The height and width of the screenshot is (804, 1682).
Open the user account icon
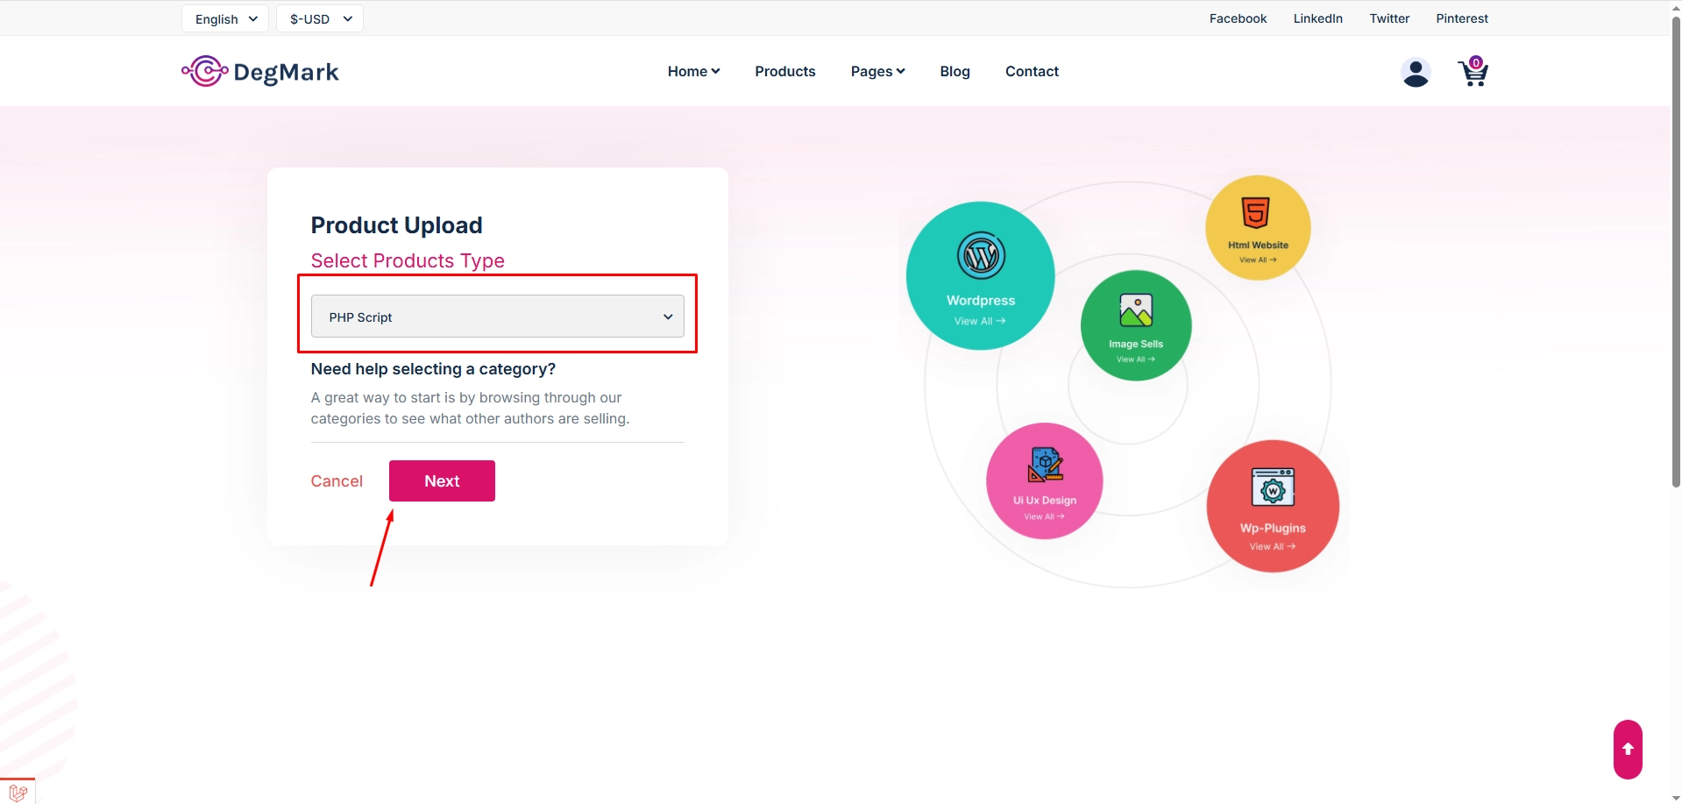[x=1416, y=72]
